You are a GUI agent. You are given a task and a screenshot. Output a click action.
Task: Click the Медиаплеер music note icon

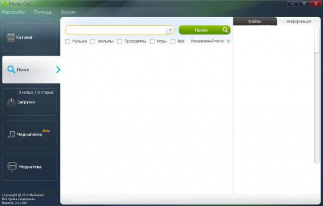coord(11,134)
